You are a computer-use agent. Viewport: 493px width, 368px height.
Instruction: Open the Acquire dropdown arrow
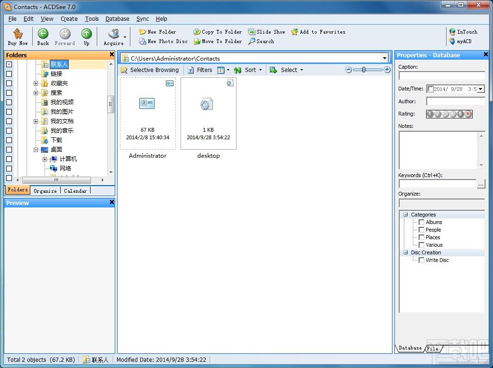[125, 37]
